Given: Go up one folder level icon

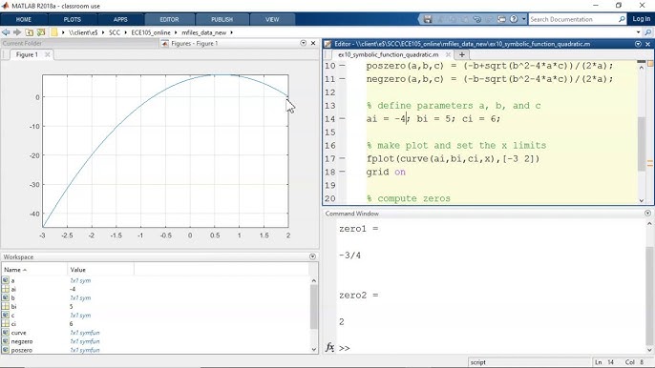Looking at the screenshot, I should click(x=30, y=32).
